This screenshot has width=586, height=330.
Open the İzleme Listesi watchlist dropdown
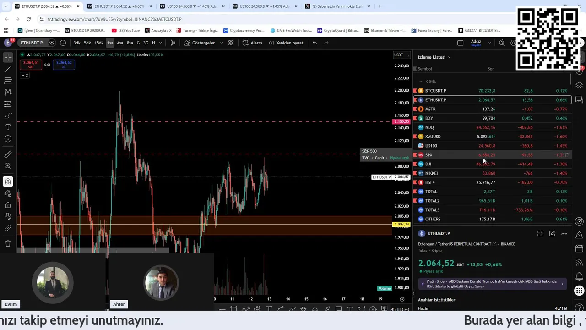(434, 57)
